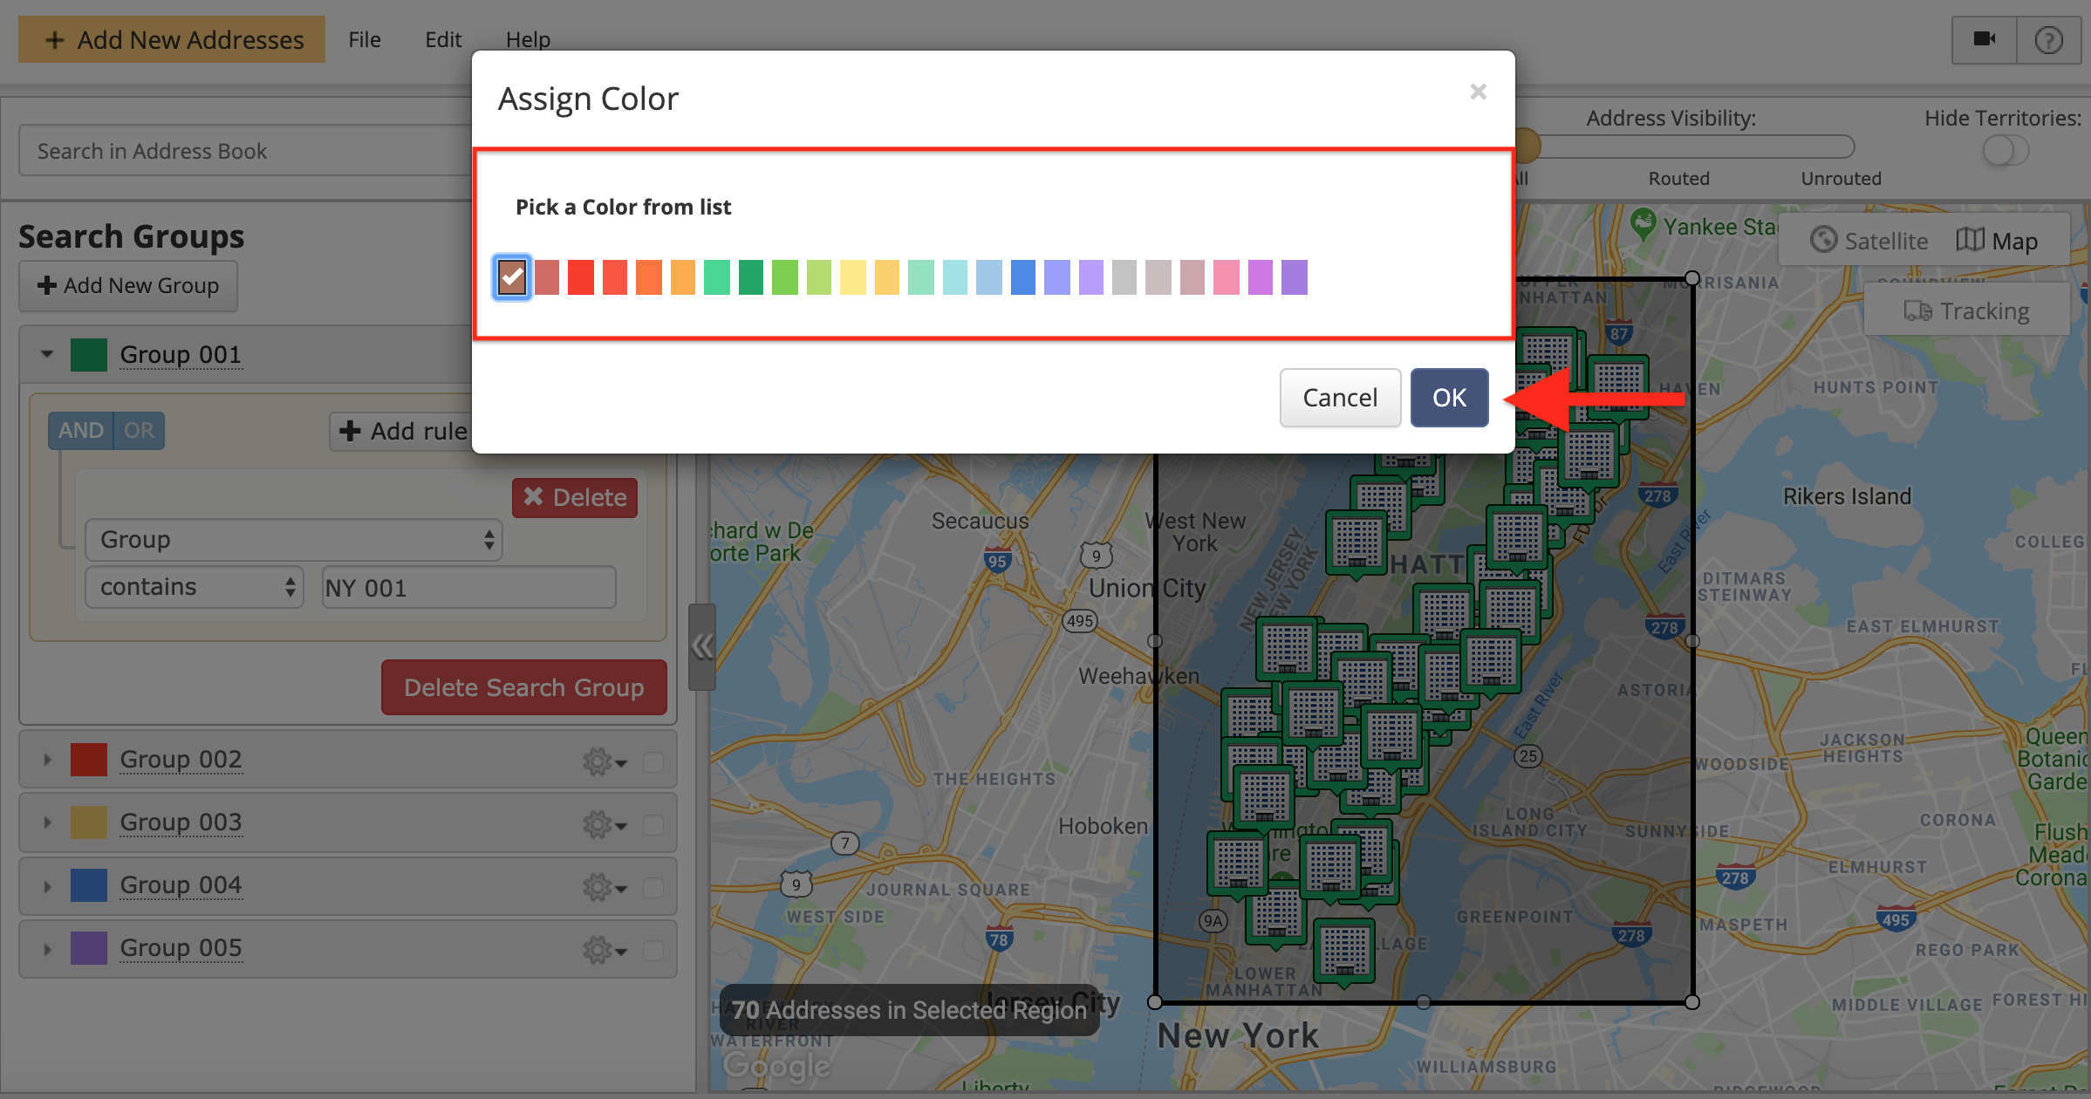Expand the Group 003 section
Image resolution: width=2091 pixels, height=1099 pixels.
click(x=48, y=823)
